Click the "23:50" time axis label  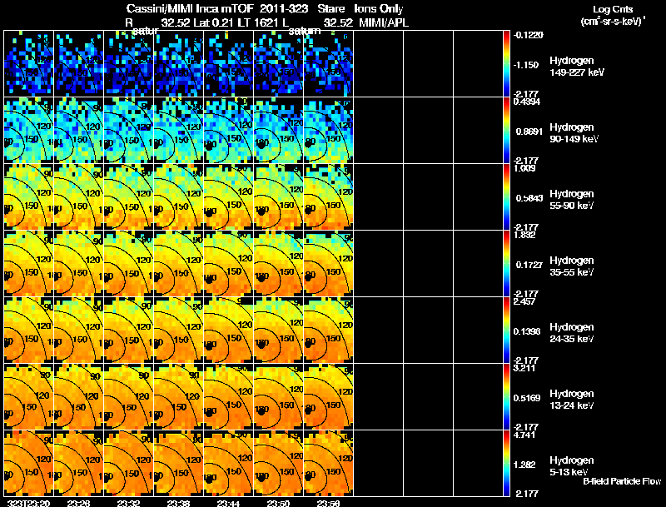click(x=278, y=504)
